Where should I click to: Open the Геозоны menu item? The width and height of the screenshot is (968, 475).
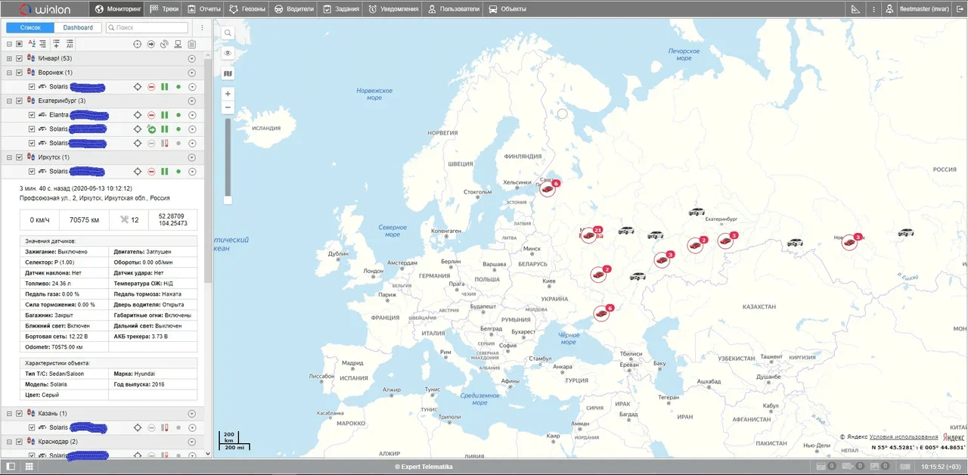click(x=250, y=9)
